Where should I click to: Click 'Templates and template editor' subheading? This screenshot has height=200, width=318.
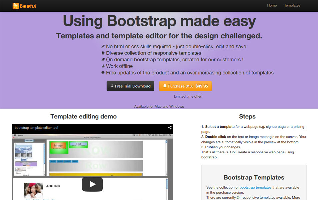pos(159,36)
